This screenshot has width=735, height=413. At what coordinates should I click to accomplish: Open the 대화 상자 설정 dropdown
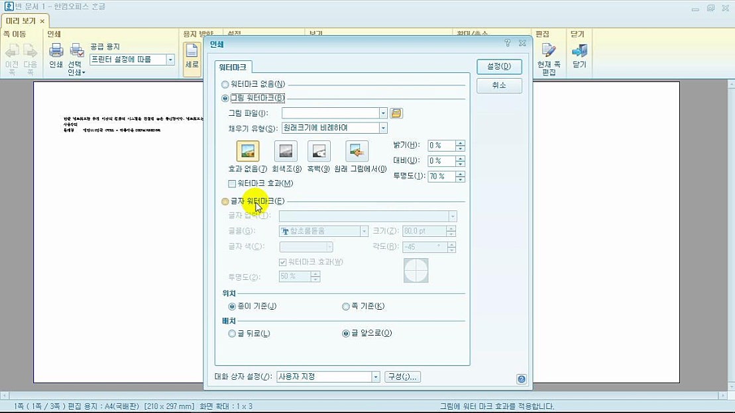click(x=375, y=376)
